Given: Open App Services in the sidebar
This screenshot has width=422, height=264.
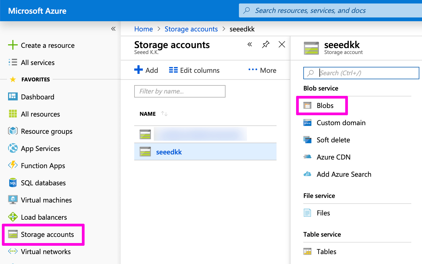Looking at the screenshot, I should pos(41,149).
